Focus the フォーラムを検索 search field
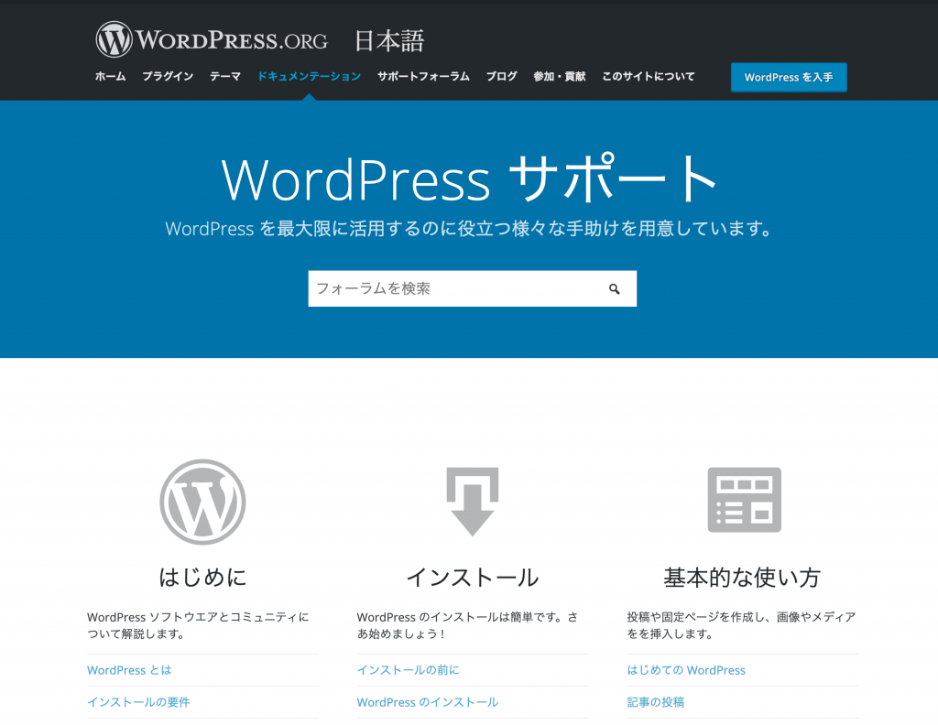Screen dimensions: 938x725 pyautogui.click(x=473, y=288)
